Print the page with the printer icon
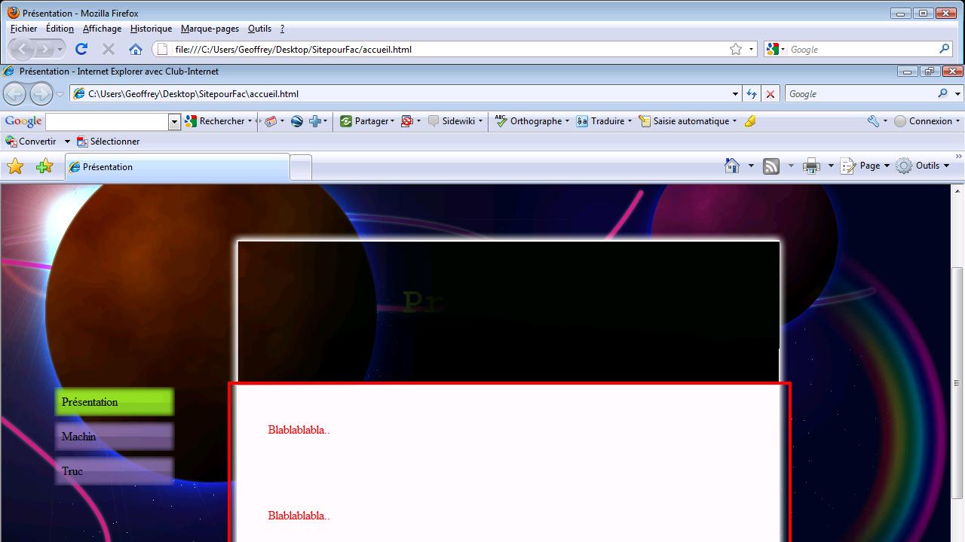The height and width of the screenshot is (542, 965). pos(811,166)
